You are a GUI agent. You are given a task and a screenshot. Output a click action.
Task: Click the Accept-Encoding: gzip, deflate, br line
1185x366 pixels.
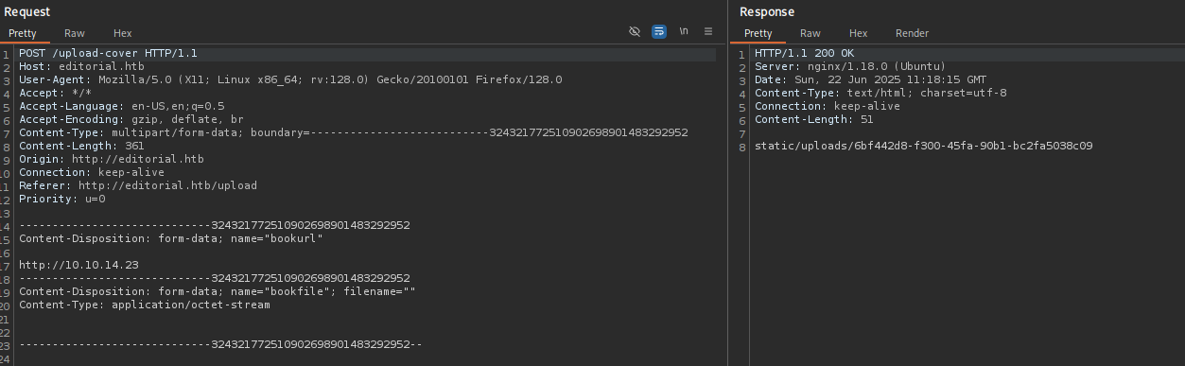[131, 120]
